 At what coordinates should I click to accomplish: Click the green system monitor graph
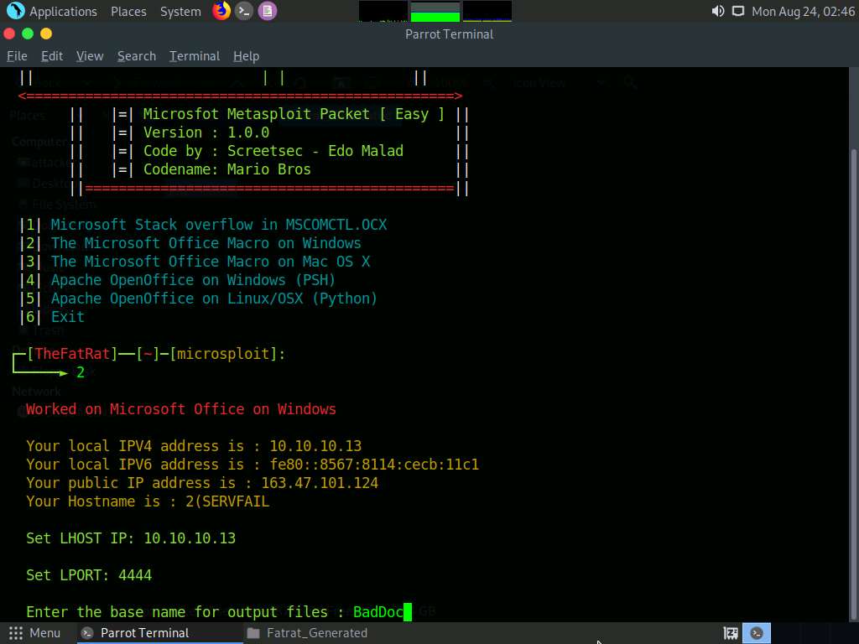click(x=435, y=11)
